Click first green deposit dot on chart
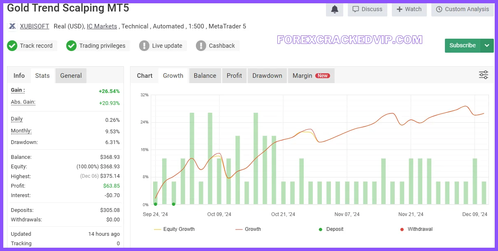498x251 pixels. tap(155, 204)
